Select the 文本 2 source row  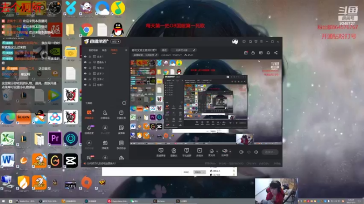[x=106, y=79]
